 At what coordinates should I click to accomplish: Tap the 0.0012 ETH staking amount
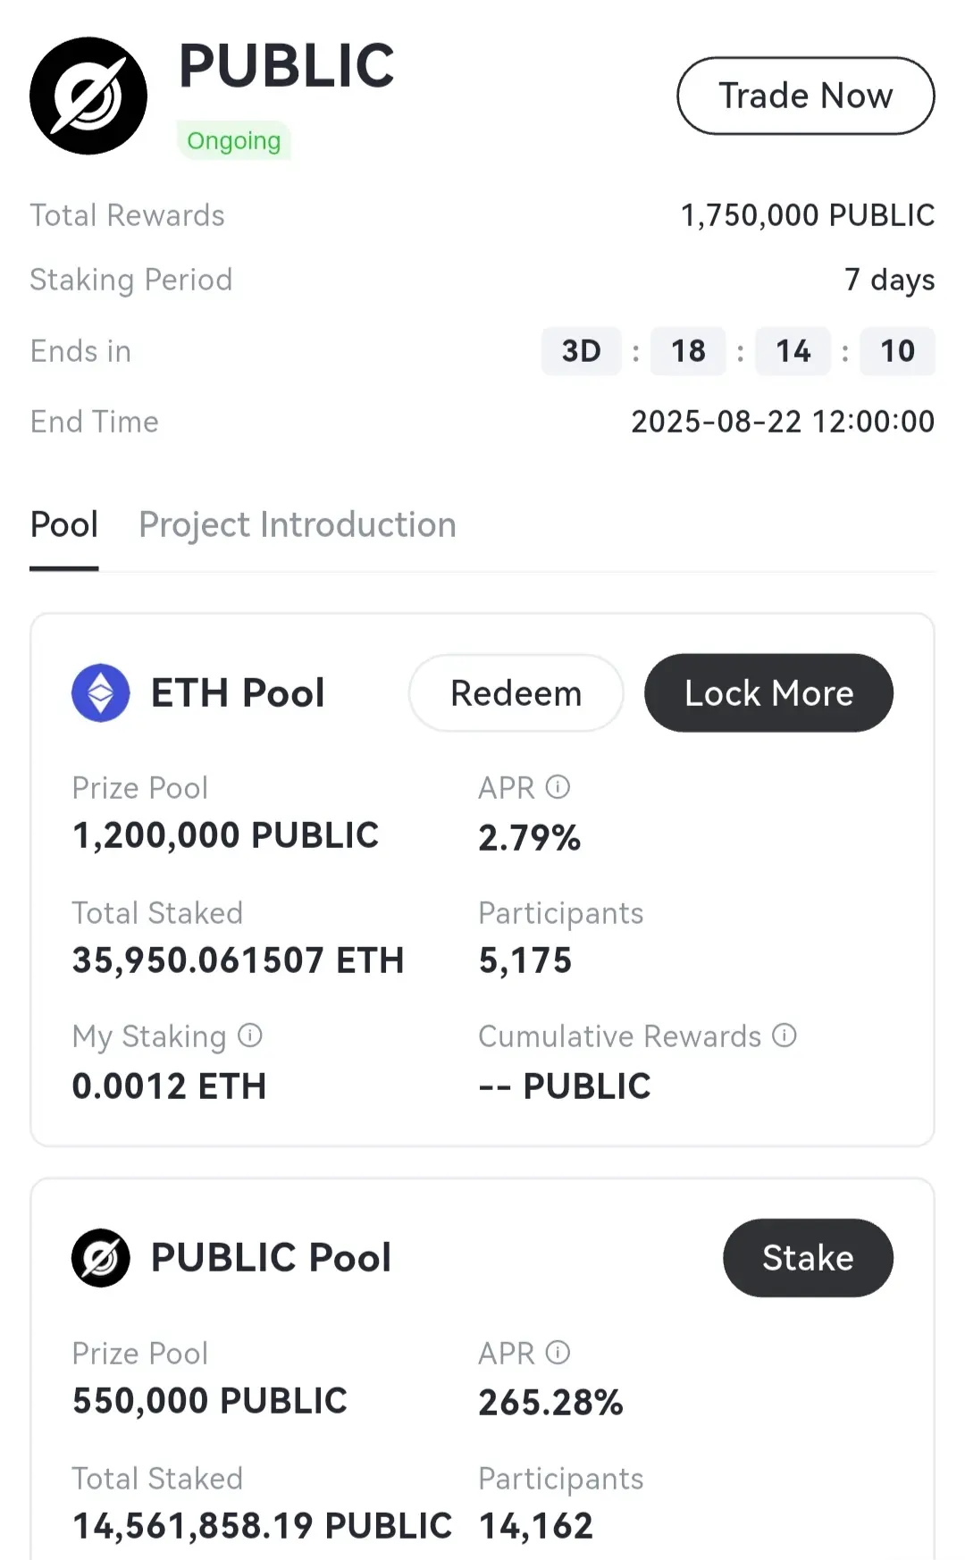(170, 1086)
